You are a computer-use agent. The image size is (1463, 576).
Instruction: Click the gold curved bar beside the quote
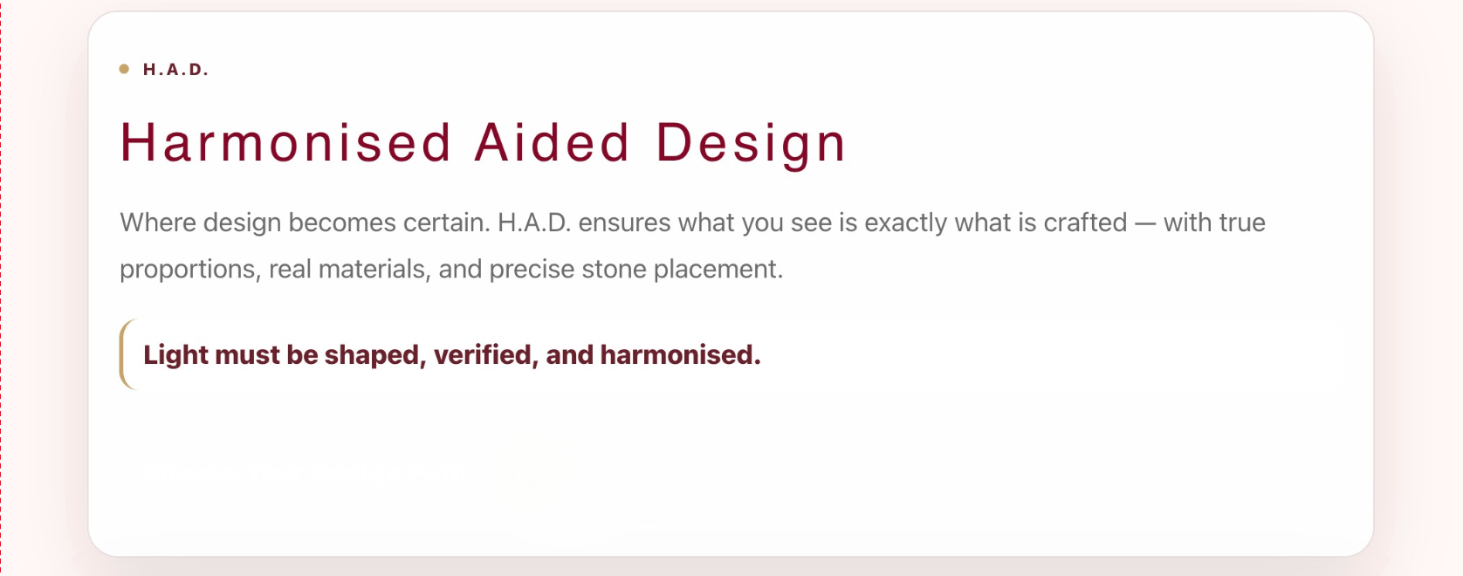click(x=123, y=354)
